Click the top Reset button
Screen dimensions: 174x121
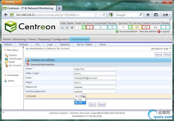pyautogui.click(x=167, y=54)
